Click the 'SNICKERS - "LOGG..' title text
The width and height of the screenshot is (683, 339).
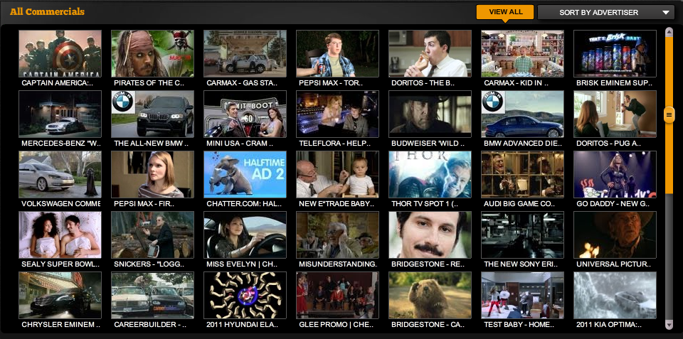[149, 264]
